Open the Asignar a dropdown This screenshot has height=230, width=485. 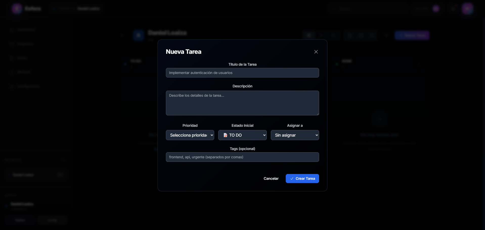295,135
